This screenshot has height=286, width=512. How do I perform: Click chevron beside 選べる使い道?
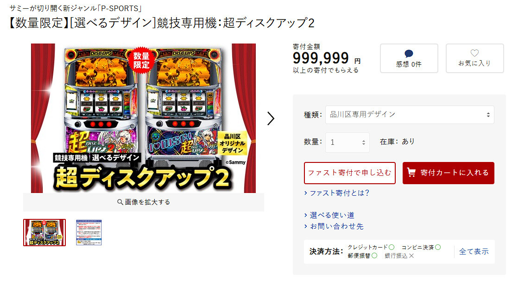306,215
